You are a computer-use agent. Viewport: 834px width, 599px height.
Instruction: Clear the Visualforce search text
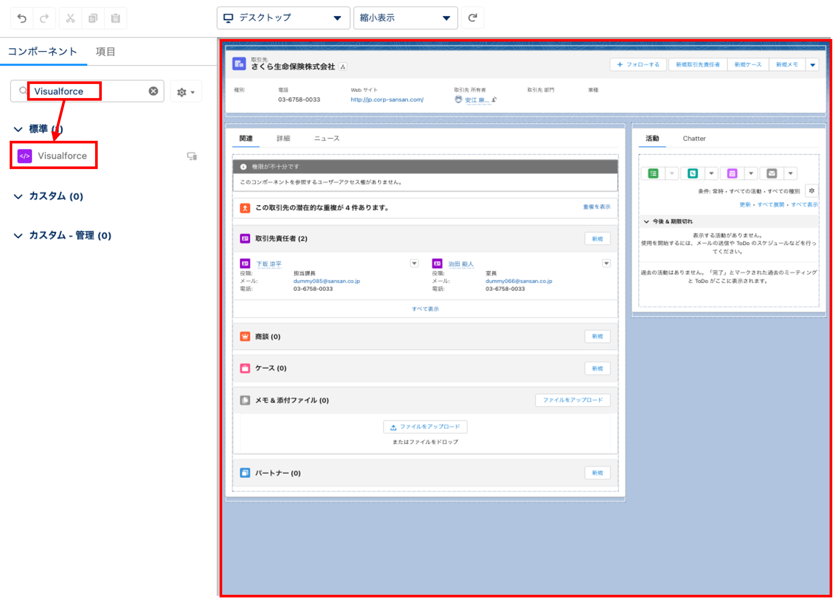(153, 91)
